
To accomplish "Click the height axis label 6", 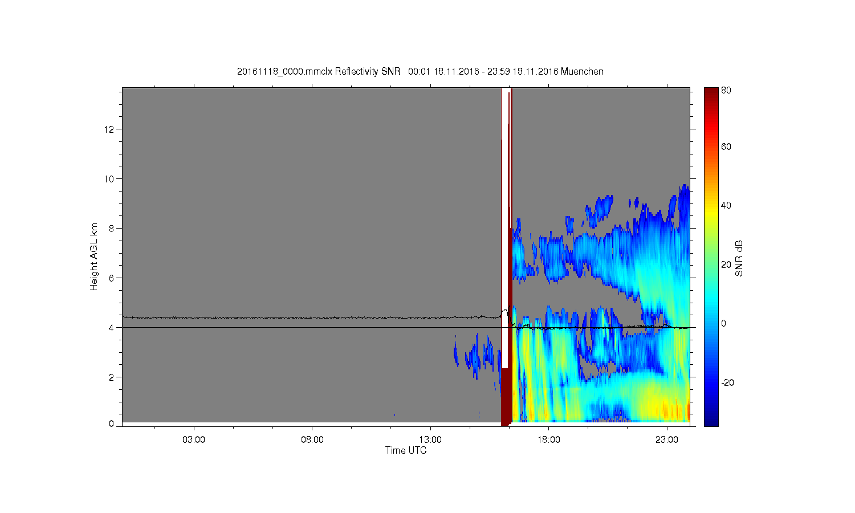I will tap(112, 278).
